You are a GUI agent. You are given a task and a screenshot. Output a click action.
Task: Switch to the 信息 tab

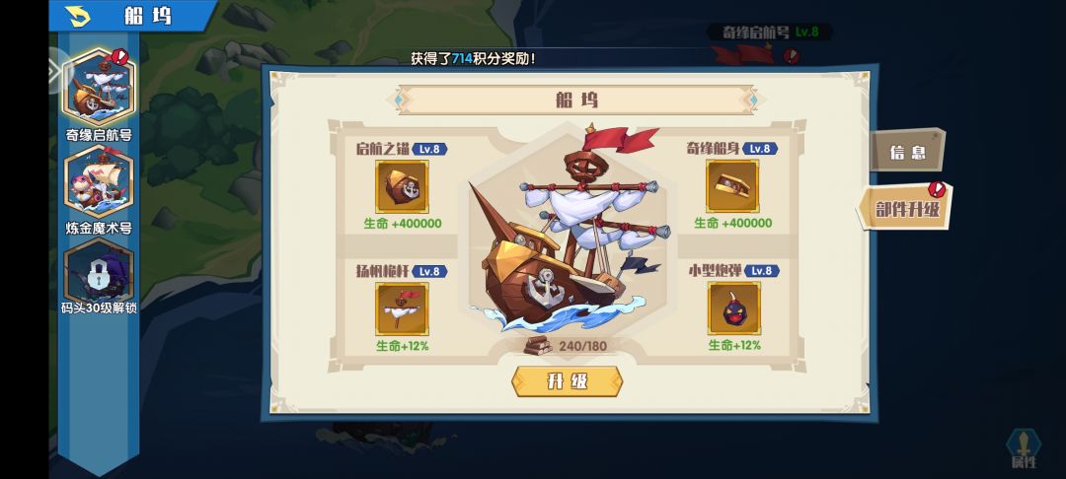point(908,152)
